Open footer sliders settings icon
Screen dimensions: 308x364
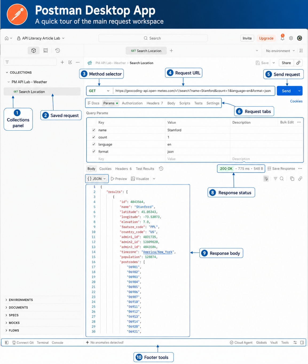pyautogui.click(x=295, y=343)
